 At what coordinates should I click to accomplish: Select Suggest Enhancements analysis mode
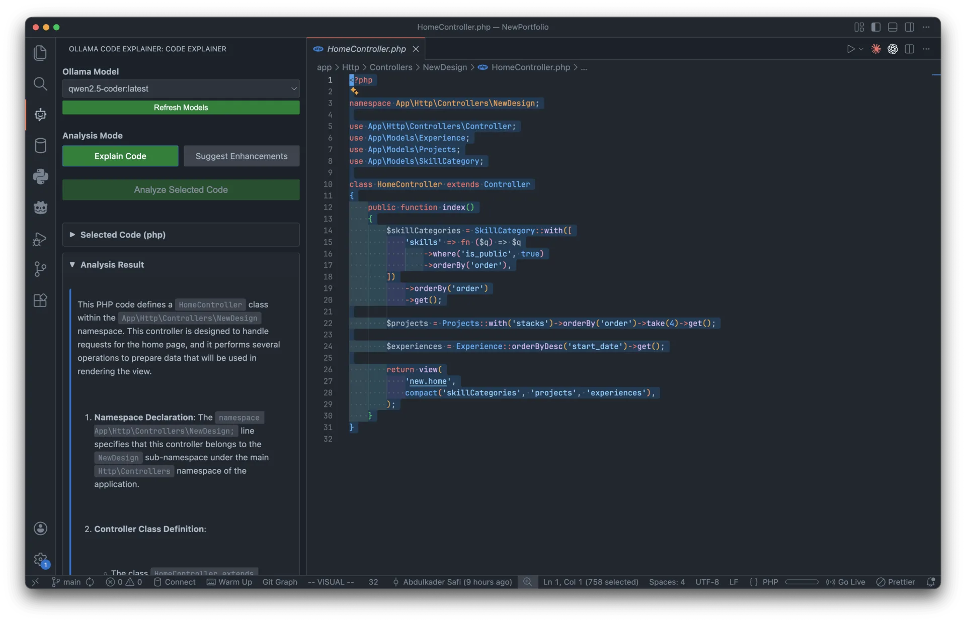click(x=242, y=156)
